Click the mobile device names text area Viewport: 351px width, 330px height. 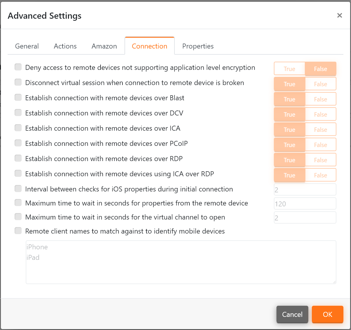tap(181, 262)
